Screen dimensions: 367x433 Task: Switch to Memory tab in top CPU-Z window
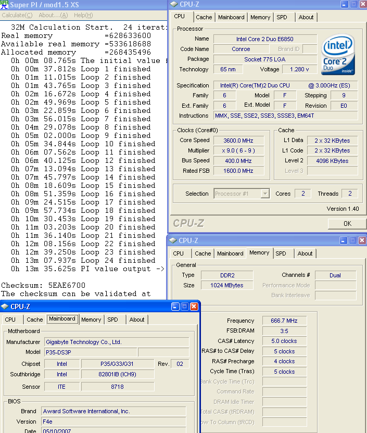pyautogui.click(x=260, y=17)
